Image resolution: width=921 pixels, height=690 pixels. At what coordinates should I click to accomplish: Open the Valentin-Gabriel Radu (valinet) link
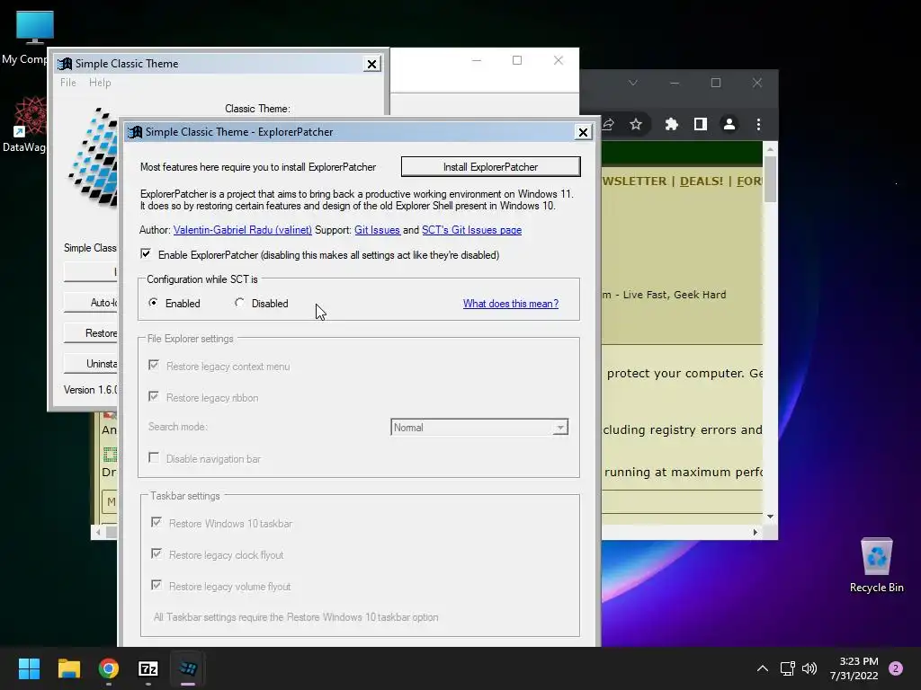click(243, 230)
